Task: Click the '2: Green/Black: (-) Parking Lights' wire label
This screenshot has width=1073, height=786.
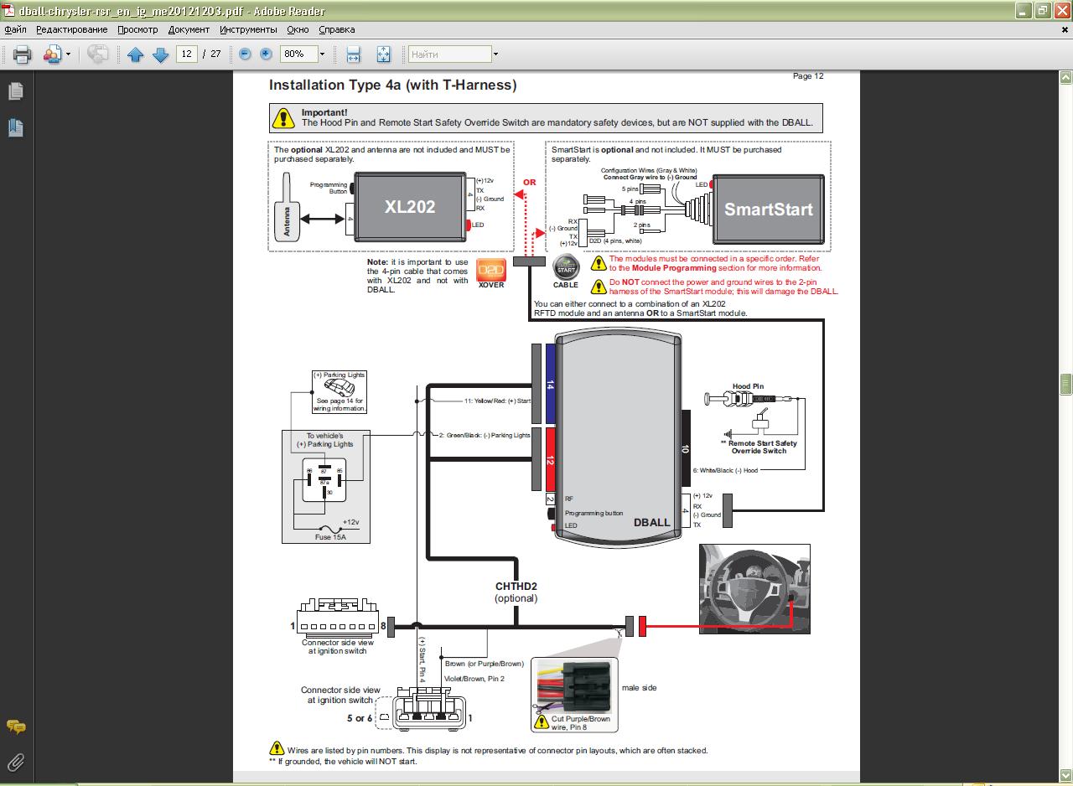Action: (x=485, y=435)
